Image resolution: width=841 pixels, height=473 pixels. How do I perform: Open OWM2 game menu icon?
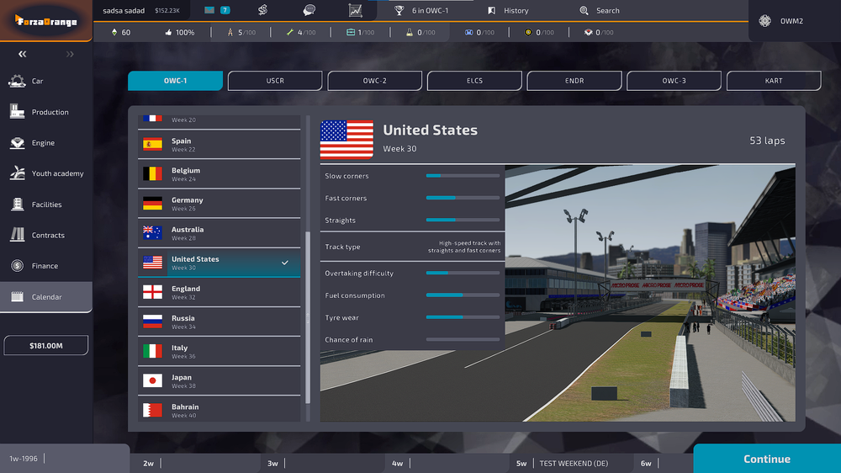(x=764, y=21)
